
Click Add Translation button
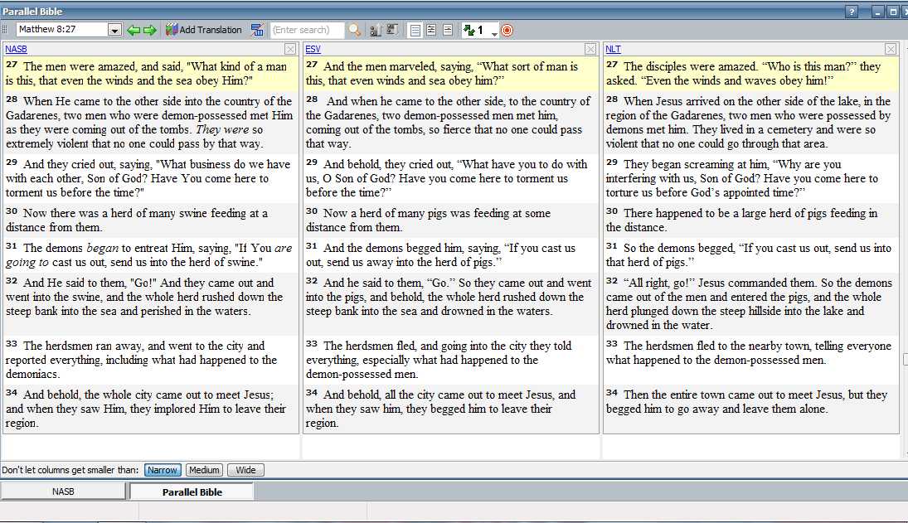point(204,30)
